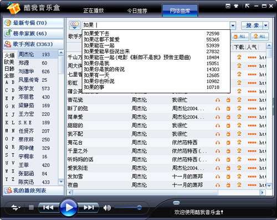Click in the search input field
The width and height of the screenshot is (277, 220).
156,25
